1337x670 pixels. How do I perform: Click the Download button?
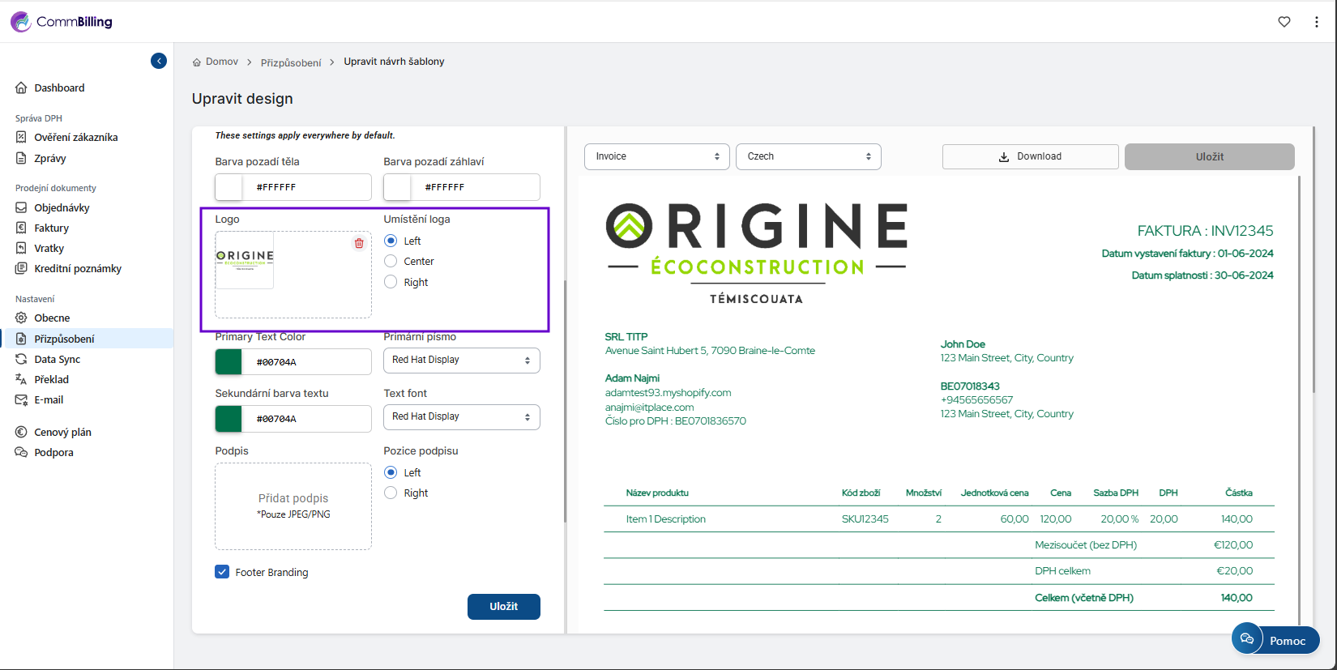pyautogui.click(x=1030, y=156)
